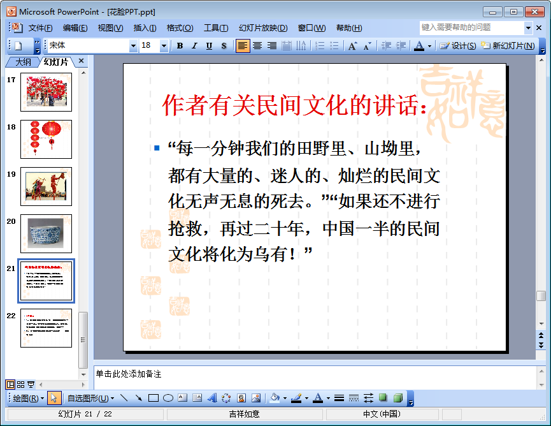Toggle italic formatting
551x426 pixels.
[194, 46]
